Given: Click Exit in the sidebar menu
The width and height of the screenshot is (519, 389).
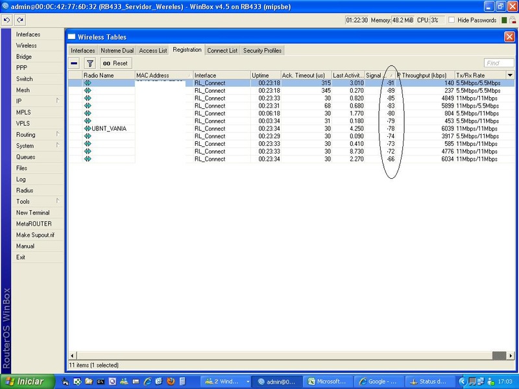Looking at the screenshot, I should [x=21, y=257].
